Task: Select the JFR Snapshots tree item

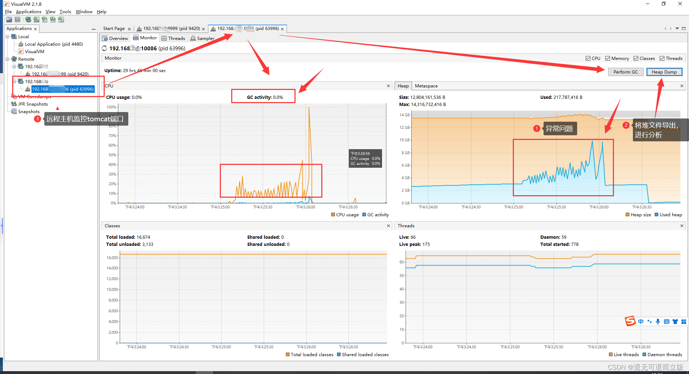Action: point(33,104)
